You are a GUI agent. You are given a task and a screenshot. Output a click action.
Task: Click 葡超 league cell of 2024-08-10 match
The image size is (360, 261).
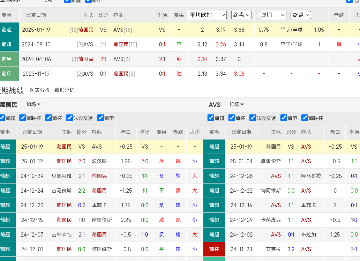coord(9,44)
